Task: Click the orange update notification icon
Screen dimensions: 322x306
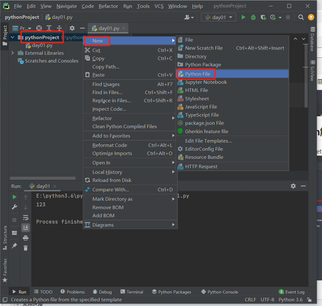Action: 311,17
